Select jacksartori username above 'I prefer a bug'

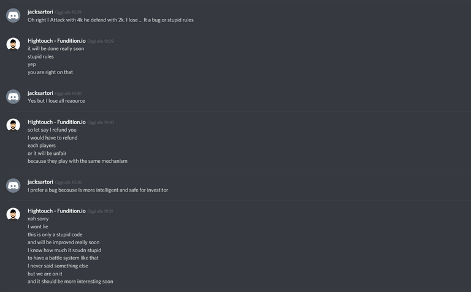[x=40, y=182]
